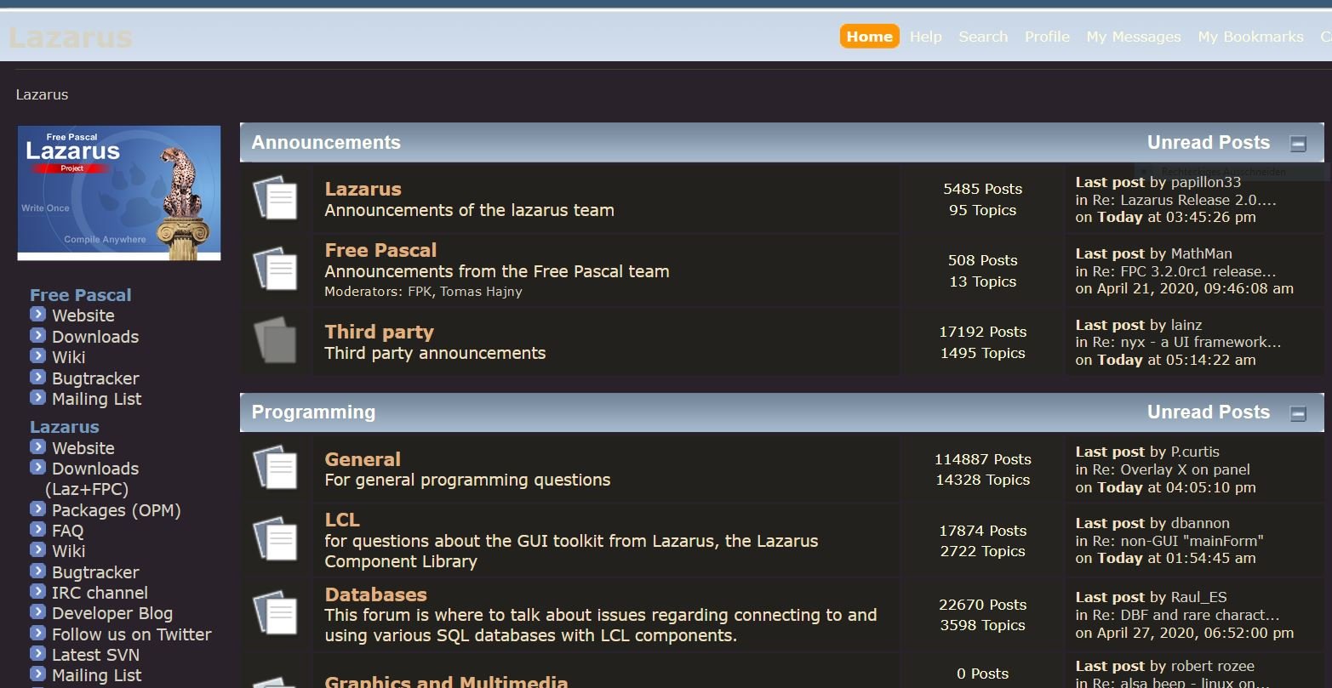Click the General board page icon
The image size is (1332, 688).
(x=275, y=468)
